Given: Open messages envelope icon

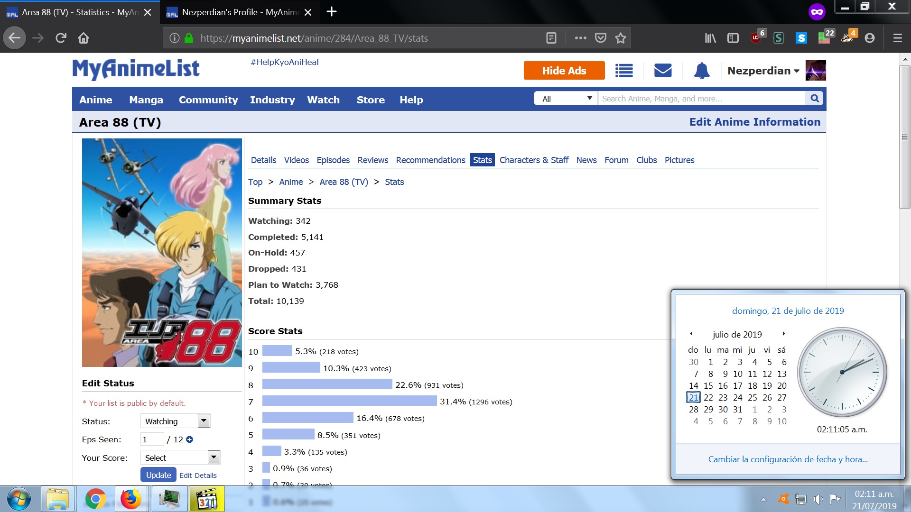Looking at the screenshot, I should coord(663,71).
